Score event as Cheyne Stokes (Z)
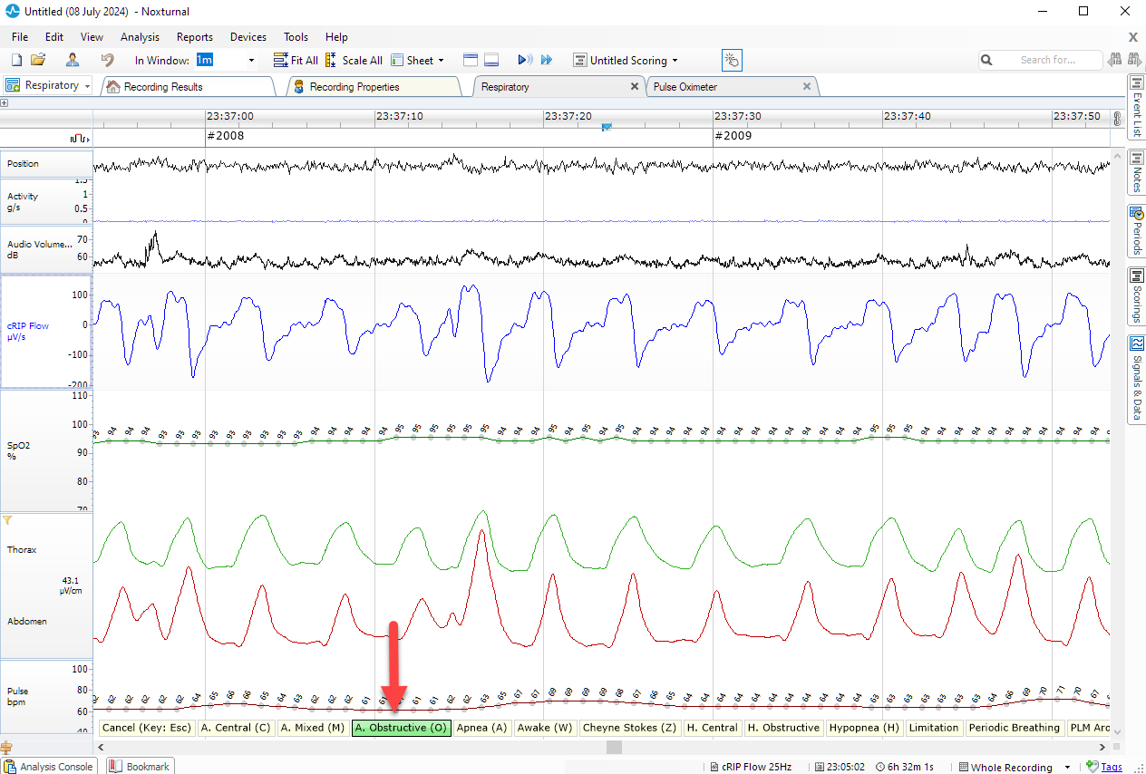The height and width of the screenshot is (774, 1146). pyautogui.click(x=630, y=728)
